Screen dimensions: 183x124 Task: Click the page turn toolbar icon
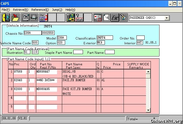click(x=106, y=18)
